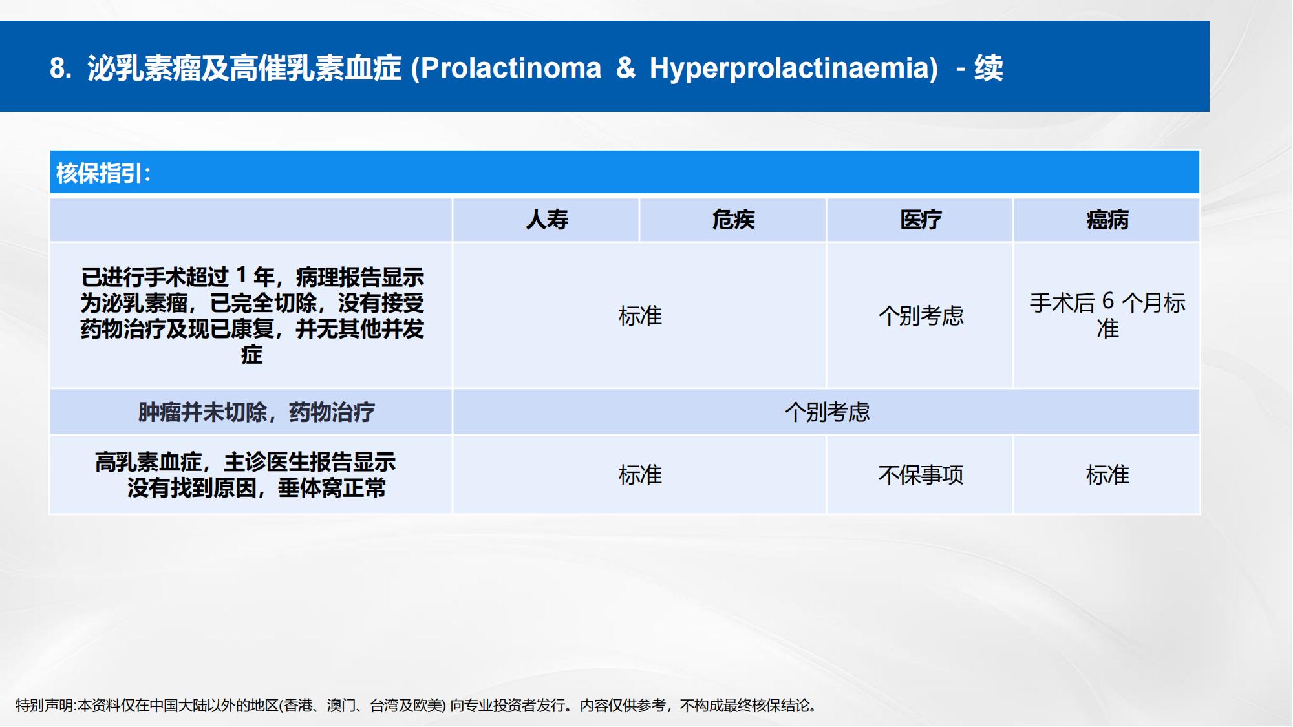This screenshot has width=1293, height=727.
Task: Select the '癌病' column header
Action: pos(1107,220)
